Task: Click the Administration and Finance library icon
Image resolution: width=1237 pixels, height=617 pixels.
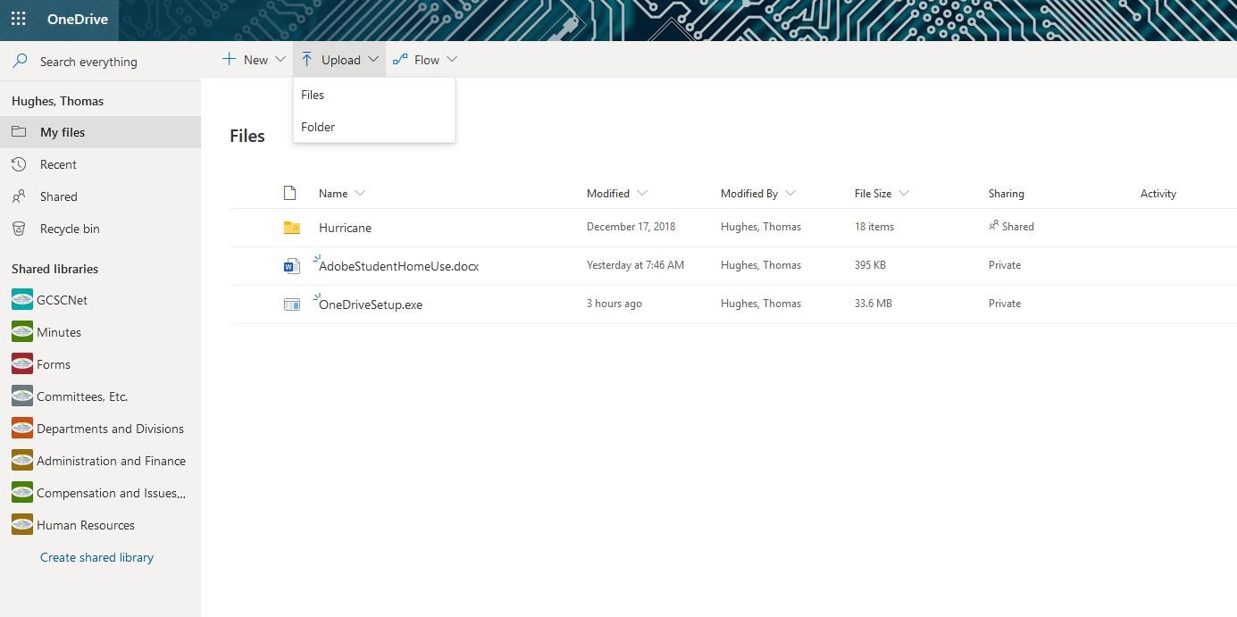Action: click(x=22, y=461)
